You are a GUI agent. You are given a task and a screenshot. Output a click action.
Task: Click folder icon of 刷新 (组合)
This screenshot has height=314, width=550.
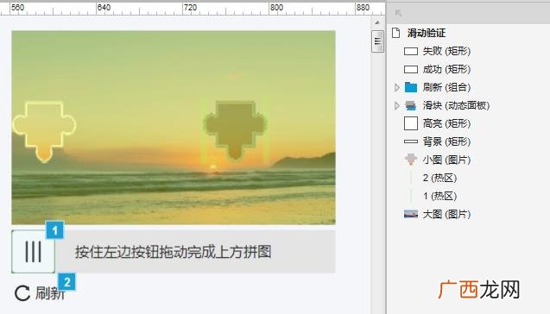point(411,87)
